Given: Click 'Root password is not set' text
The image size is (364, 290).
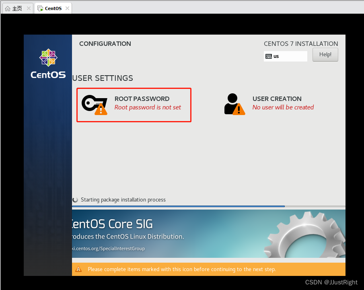Looking at the screenshot, I should [148, 107].
